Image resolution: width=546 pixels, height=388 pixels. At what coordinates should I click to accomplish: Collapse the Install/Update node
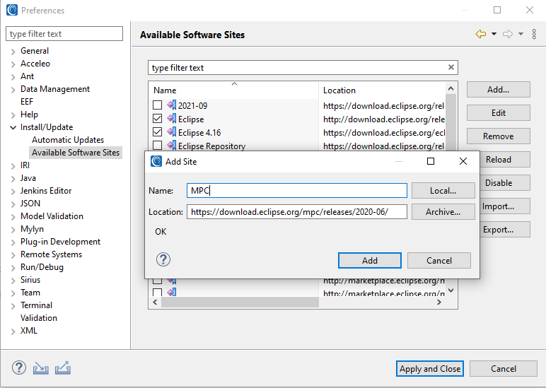click(x=13, y=128)
